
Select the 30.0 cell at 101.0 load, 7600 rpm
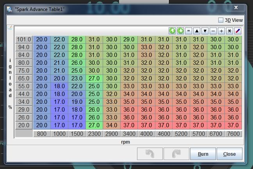(233, 39)
